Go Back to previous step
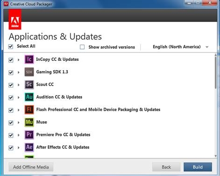Viewport: 220px width, 176px height. 166,167
